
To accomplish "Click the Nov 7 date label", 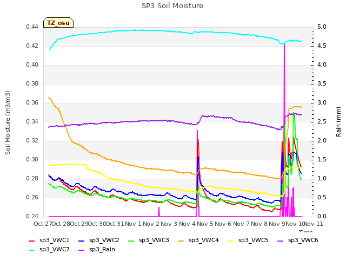I will click(x=241, y=224).
